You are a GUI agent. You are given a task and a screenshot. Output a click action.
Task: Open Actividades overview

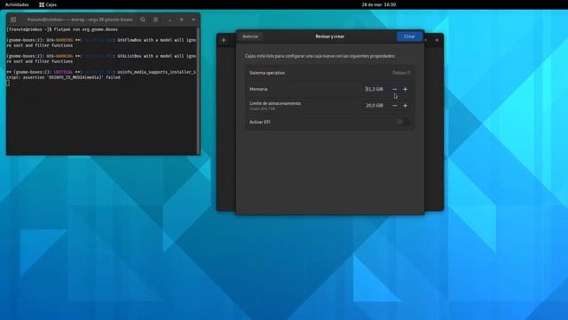click(17, 4)
